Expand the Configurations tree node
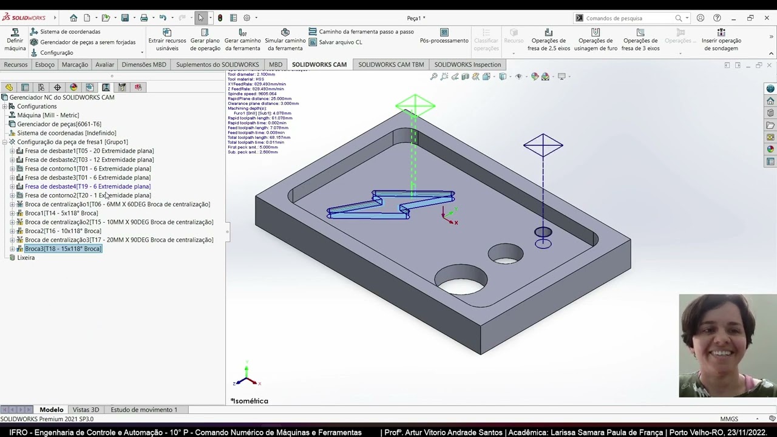The width and height of the screenshot is (777, 437). click(x=4, y=106)
